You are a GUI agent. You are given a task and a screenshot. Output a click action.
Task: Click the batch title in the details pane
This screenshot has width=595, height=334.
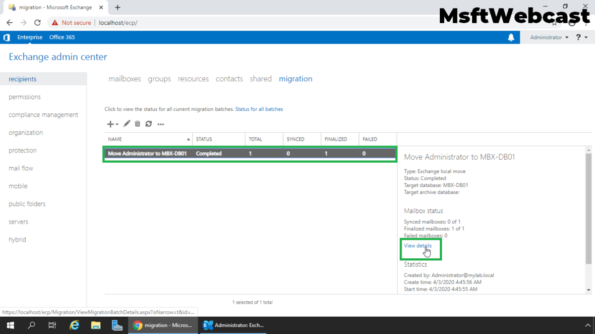click(460, 157)
